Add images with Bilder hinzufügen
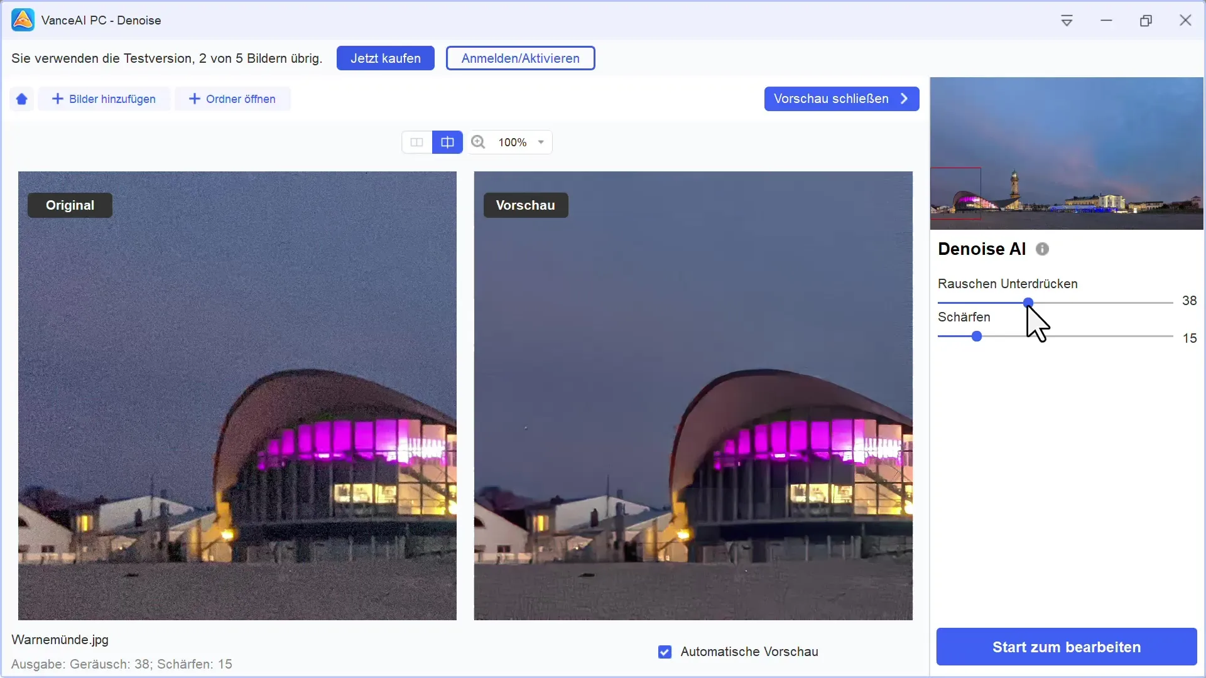 point(104,99)
